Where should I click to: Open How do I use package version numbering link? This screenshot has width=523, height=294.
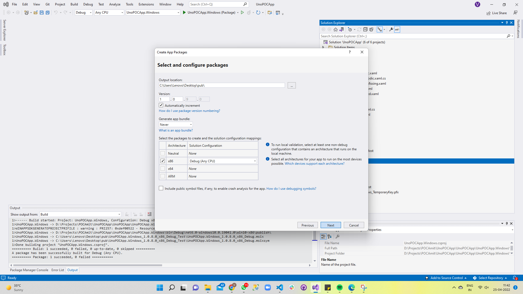point(189,111)
